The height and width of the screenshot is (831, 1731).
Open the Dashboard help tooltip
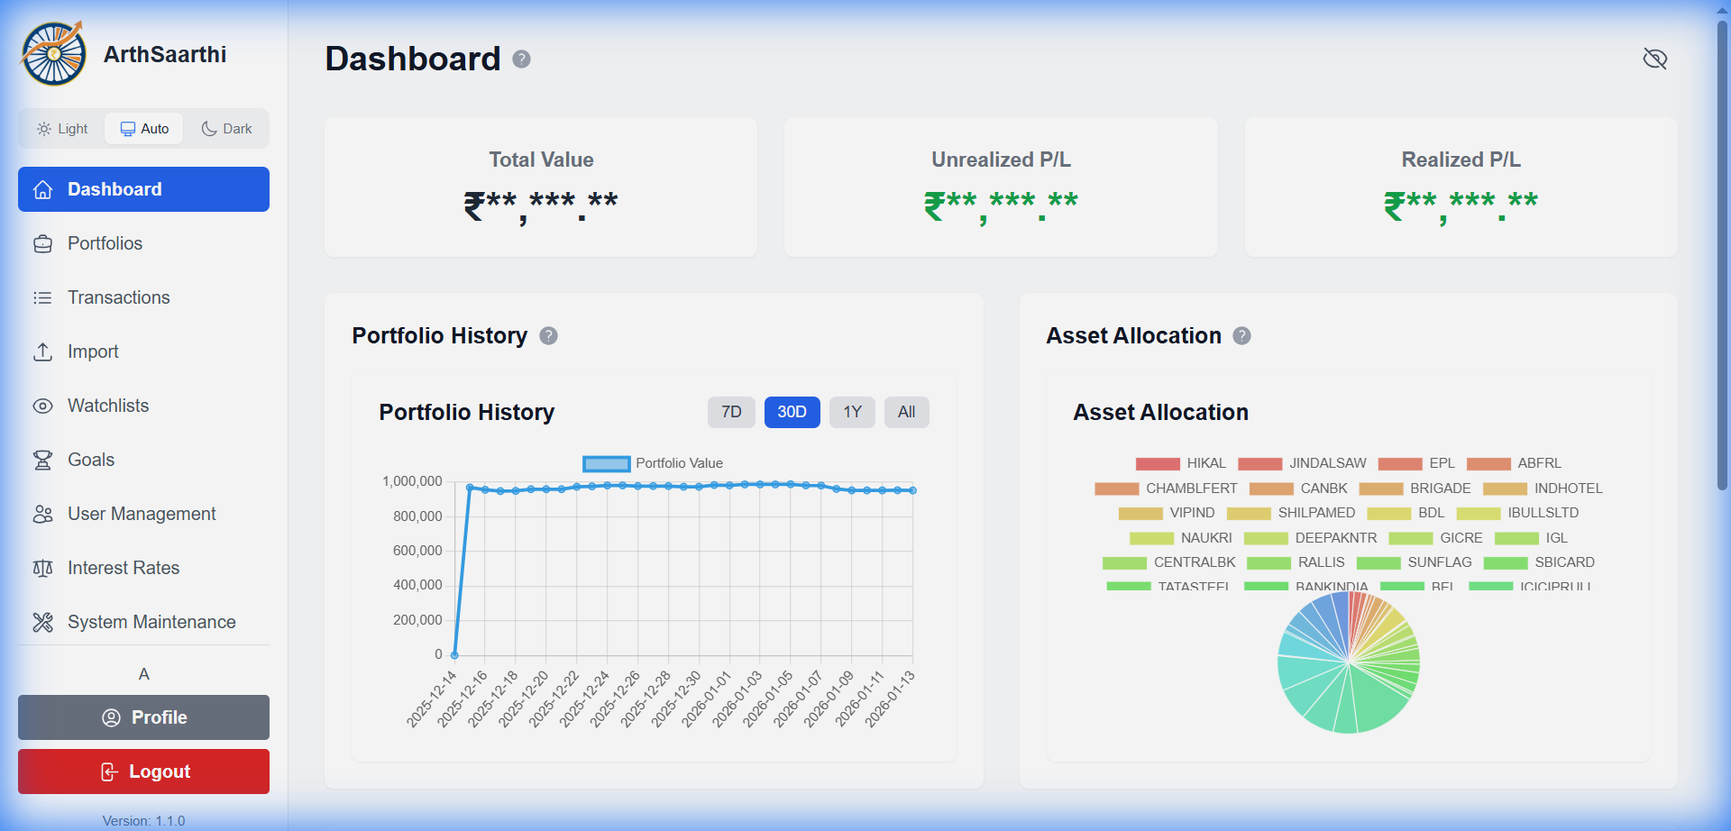pos(521,59)
